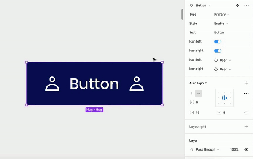Toggle the first Icon left switch

pos(218,42)
